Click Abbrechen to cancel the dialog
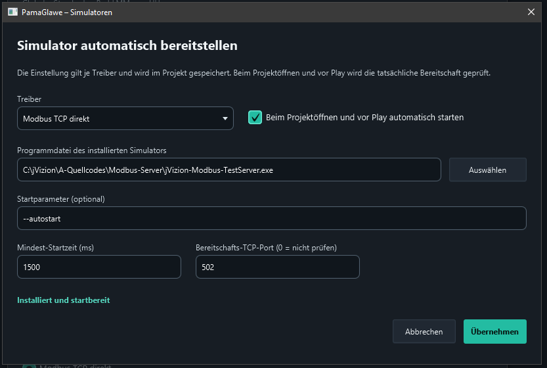This screenshot has height=368, width=547. pyautogui.click(x=424, y=331)
